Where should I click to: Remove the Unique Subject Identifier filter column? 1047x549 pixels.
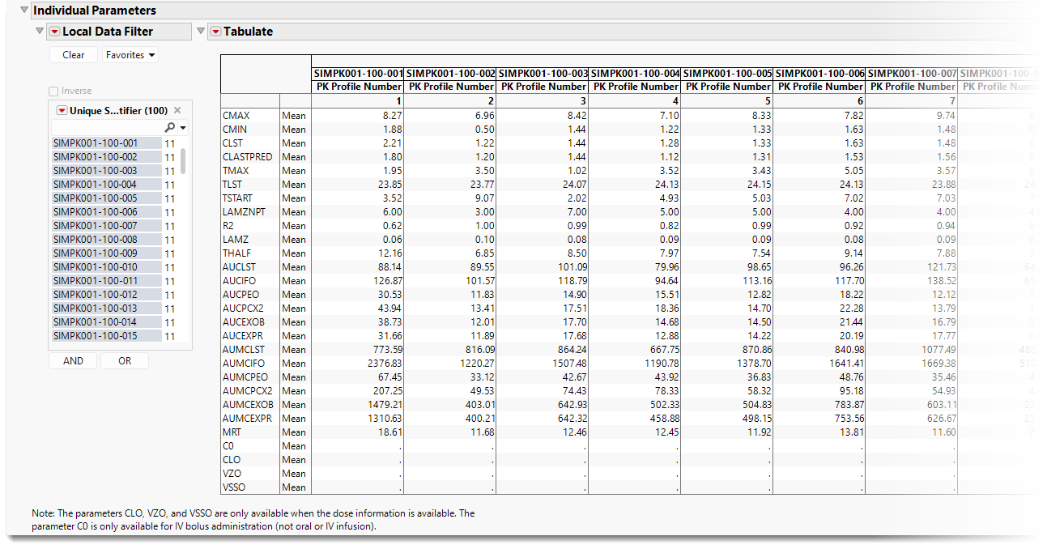pyautogui.click(x=177, y=111)
